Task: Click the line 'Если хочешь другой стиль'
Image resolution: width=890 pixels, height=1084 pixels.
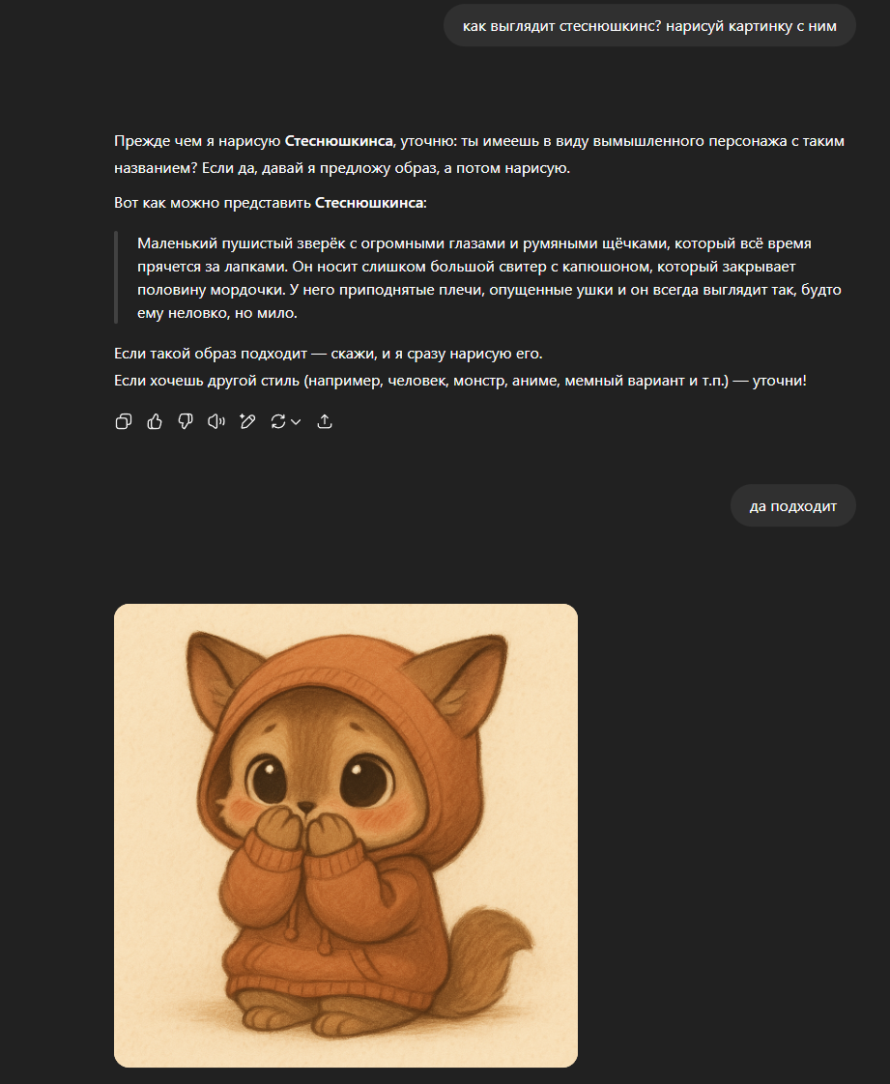Action: click(461, 381)
